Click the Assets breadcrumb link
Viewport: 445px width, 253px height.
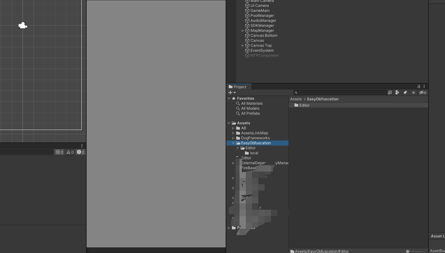coord(296,99)
